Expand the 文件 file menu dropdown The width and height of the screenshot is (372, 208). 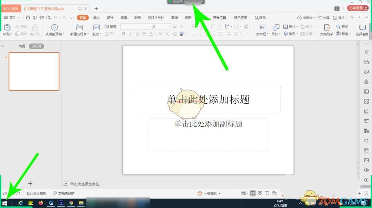(12, 18)
